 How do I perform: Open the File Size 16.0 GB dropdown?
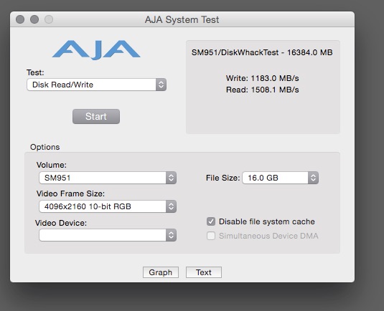tap(281, 178)
